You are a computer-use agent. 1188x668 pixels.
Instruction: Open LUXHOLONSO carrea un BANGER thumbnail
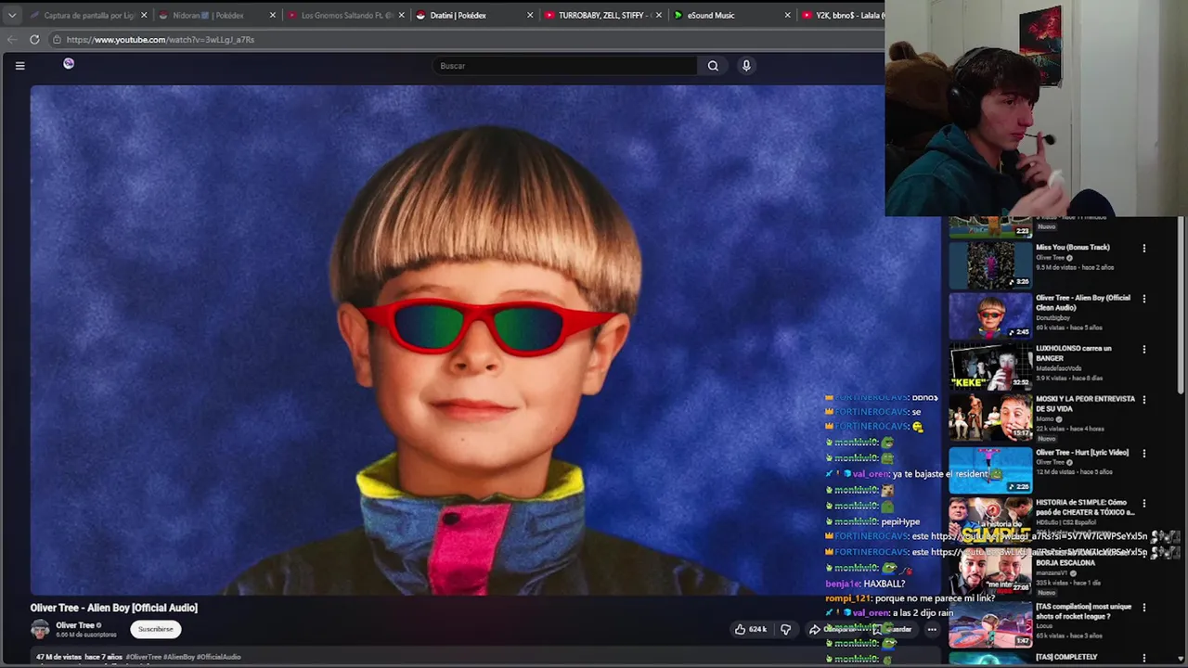coord(989,366)
